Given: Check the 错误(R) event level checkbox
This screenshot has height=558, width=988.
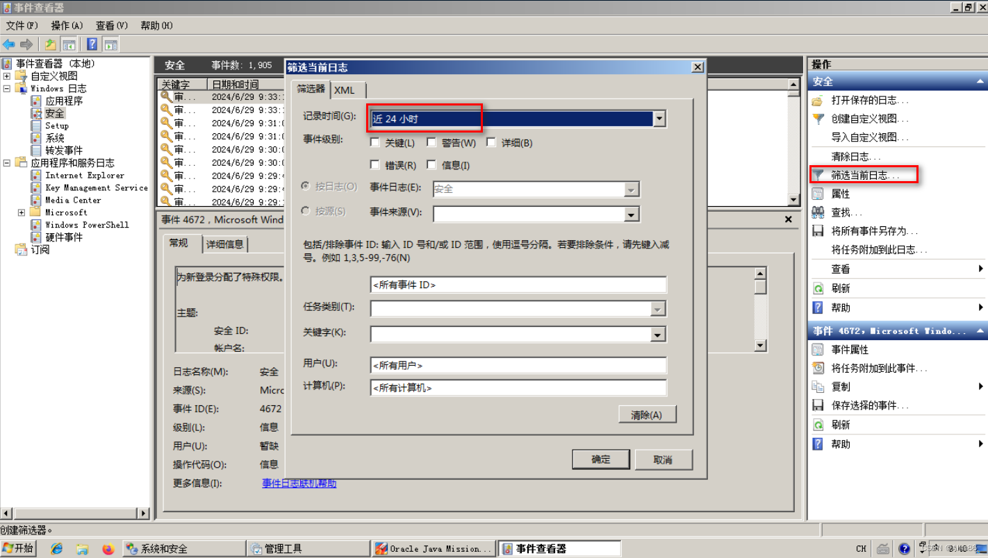Looking at the screenshot, I should [375, 164].
